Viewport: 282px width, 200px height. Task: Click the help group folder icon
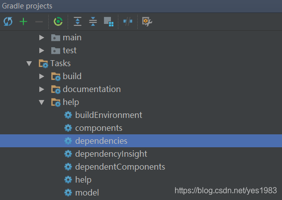[56, 102]
